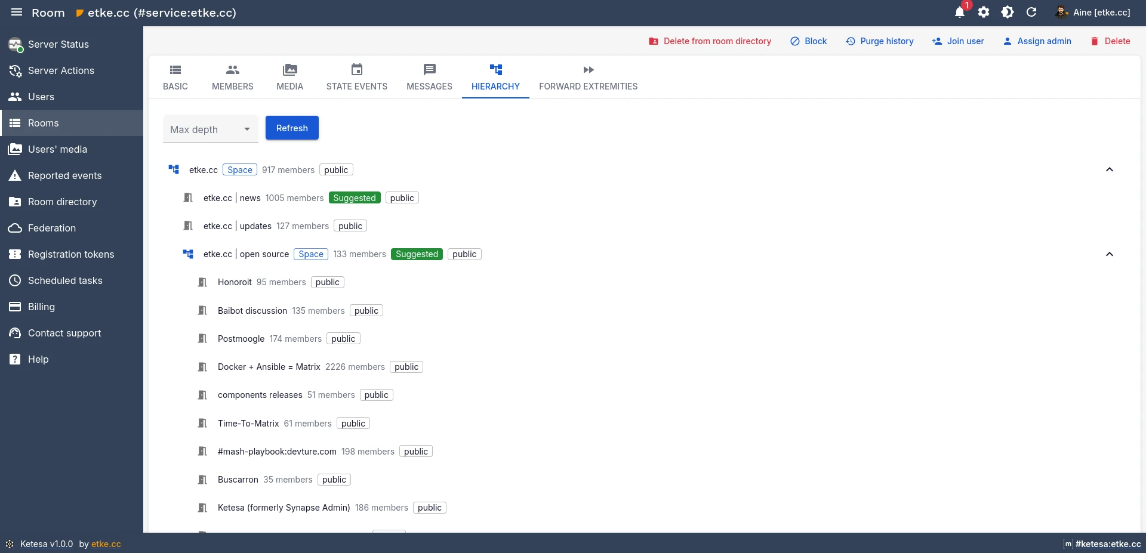
Task: Open the Max depth dropdown
Action: [210, 129]
